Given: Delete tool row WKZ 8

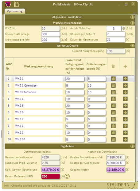Looking at the screenshot, I should (113, 126).
